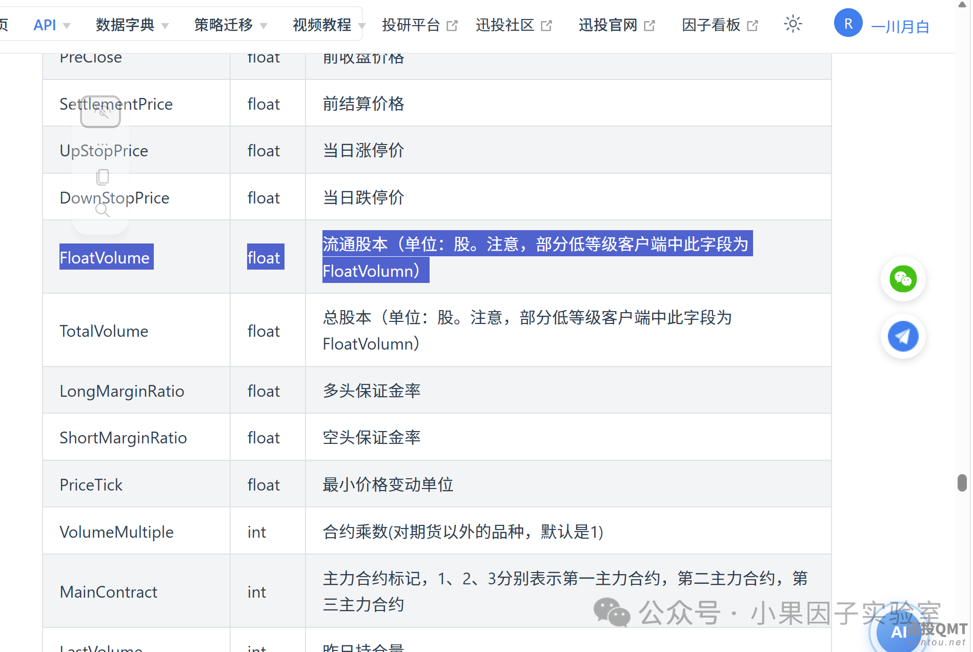Click the TotalVolume field name

click(104, 331)
